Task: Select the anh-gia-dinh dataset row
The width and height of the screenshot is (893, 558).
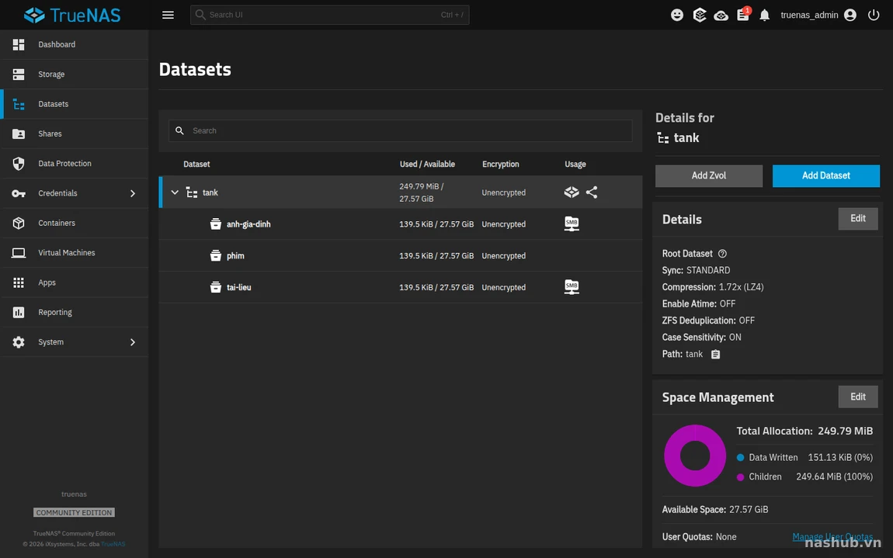Action: pos(401,224)
